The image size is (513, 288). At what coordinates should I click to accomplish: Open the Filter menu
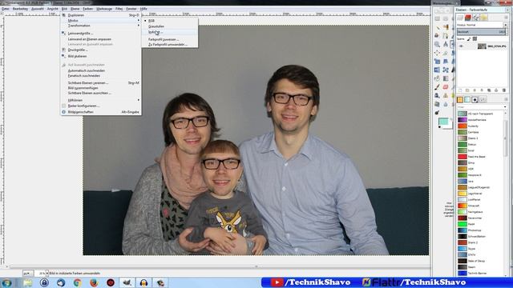[x=119, y=9]
